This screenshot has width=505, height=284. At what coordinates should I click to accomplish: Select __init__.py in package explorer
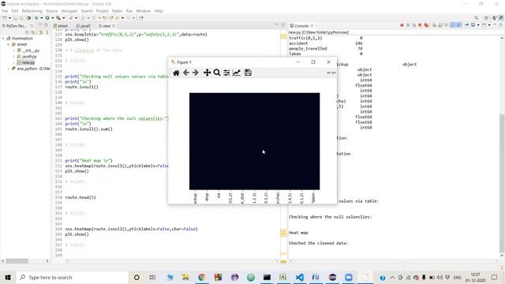click(28, 50)
